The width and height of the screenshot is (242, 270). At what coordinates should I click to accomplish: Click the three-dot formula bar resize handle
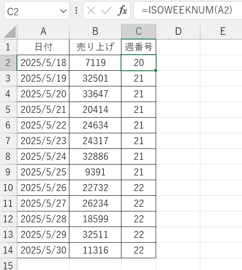coord(76,11)
